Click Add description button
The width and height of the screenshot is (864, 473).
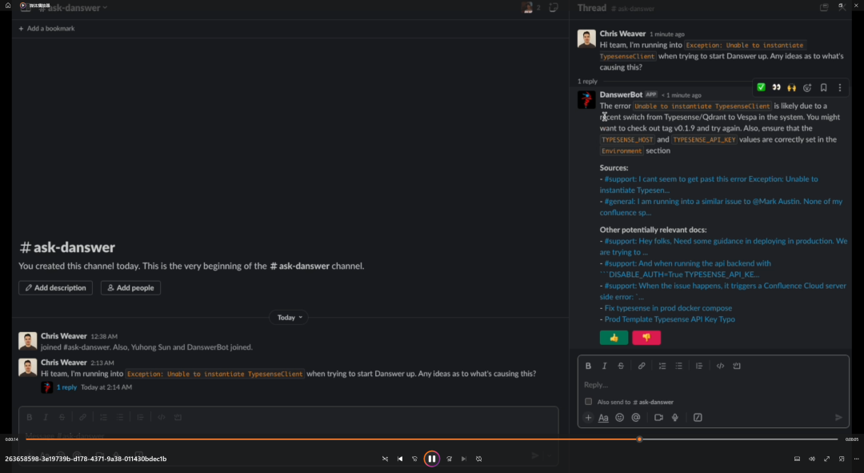pyautogui.click(x=56, y=288)
